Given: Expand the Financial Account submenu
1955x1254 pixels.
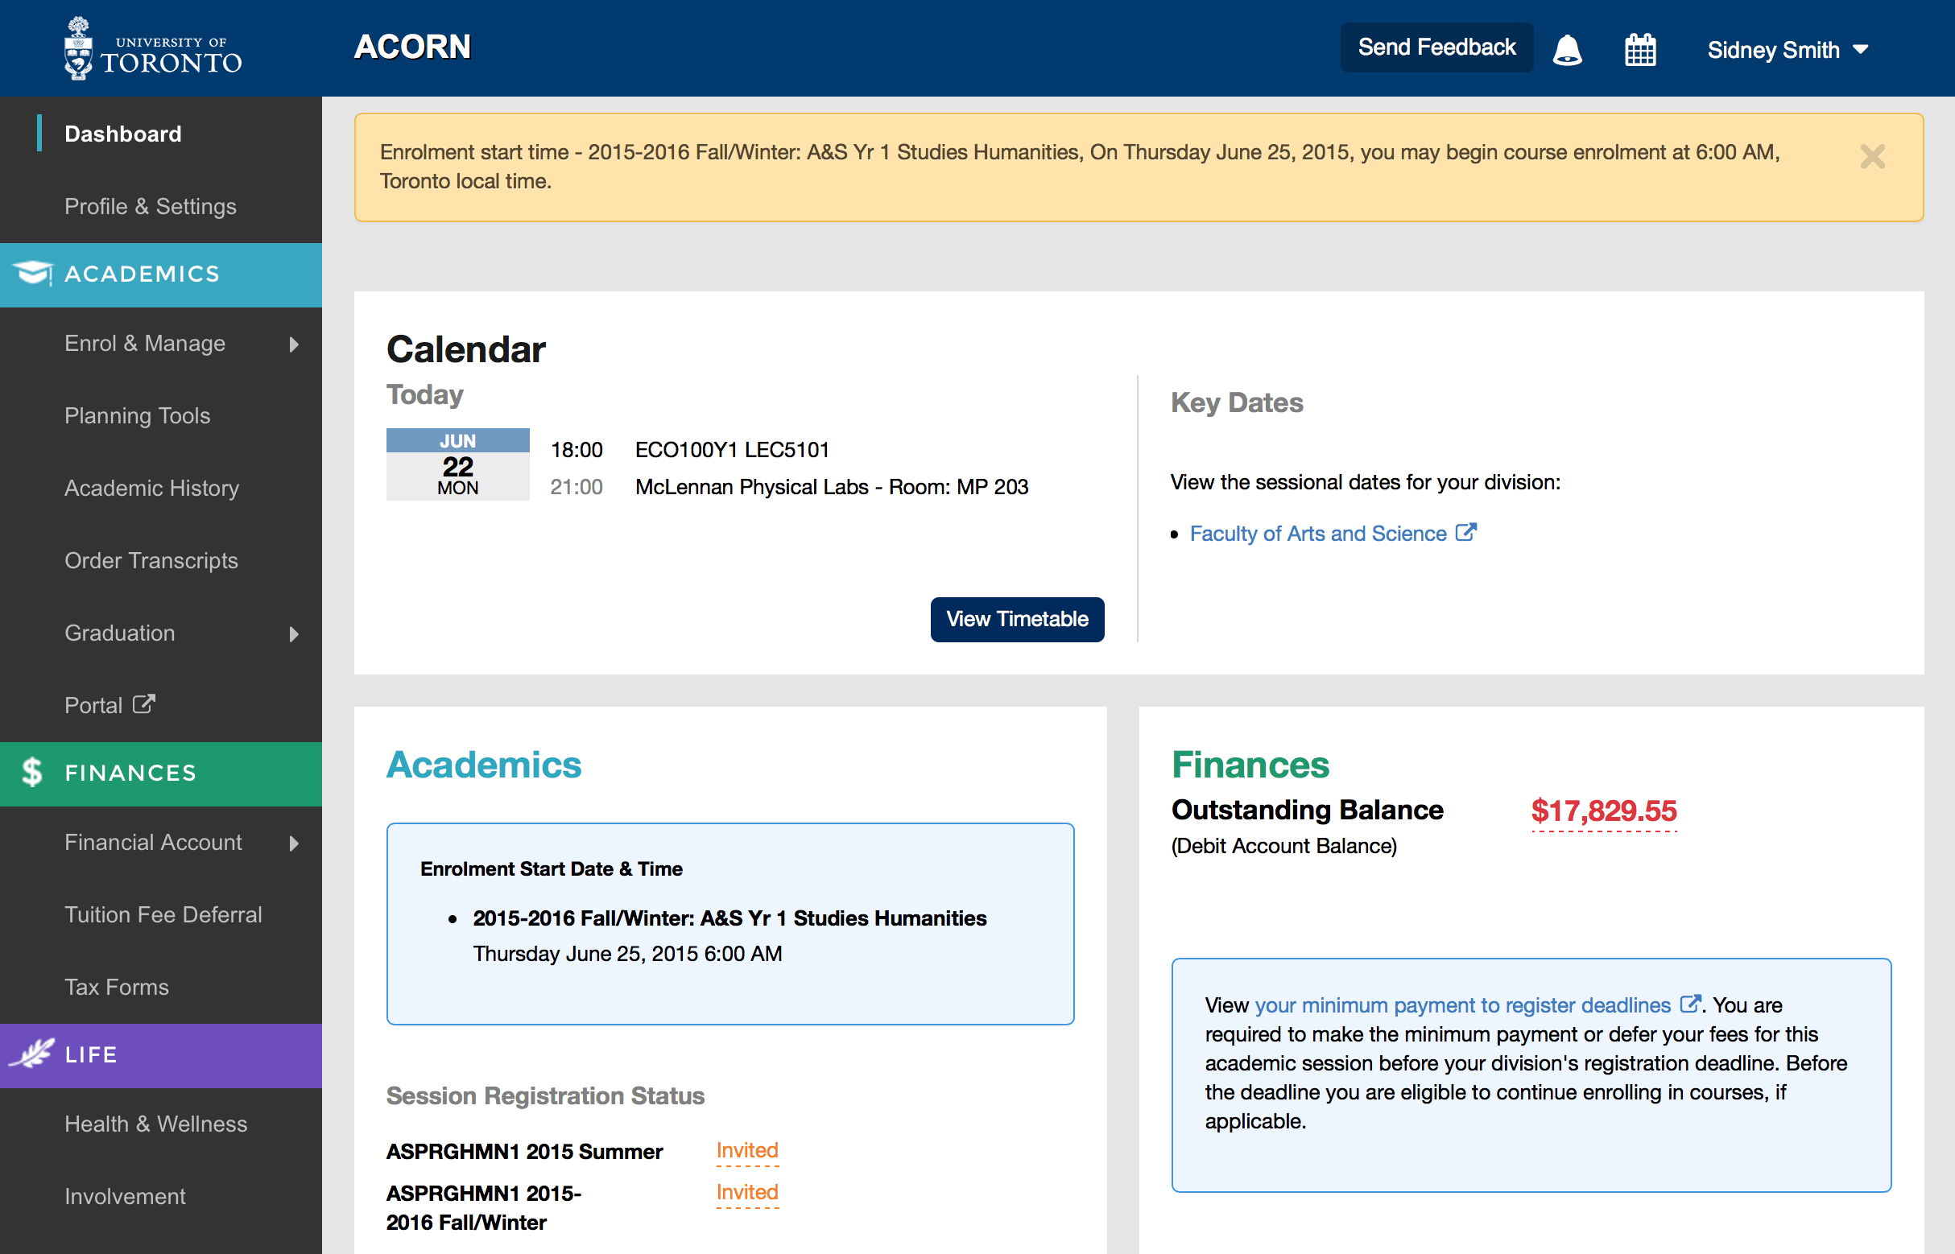Looking at the screenshot, I should pos(294,843).
